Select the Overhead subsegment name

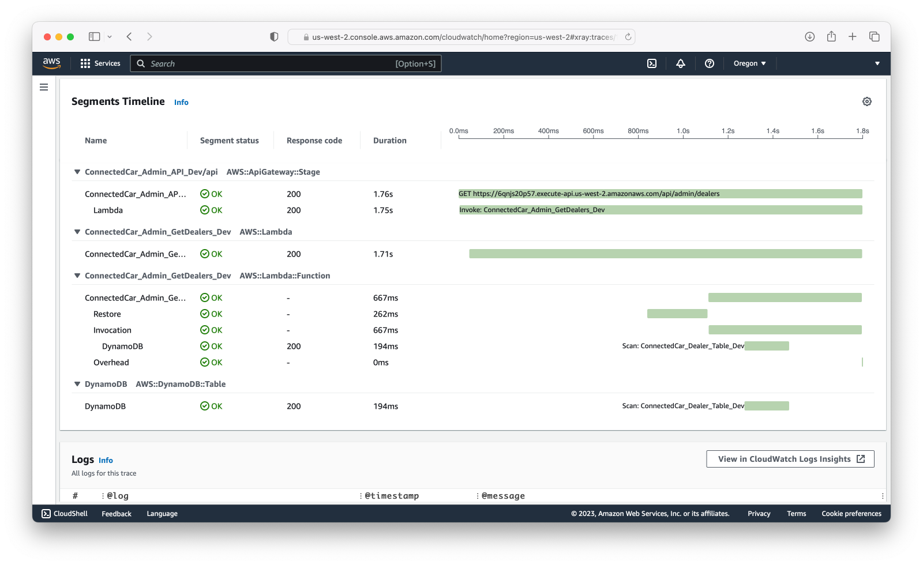(x=111, y=363)
